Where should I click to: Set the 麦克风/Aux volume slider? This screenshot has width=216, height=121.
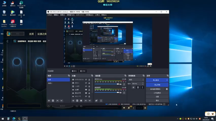[x=107, y=84]
